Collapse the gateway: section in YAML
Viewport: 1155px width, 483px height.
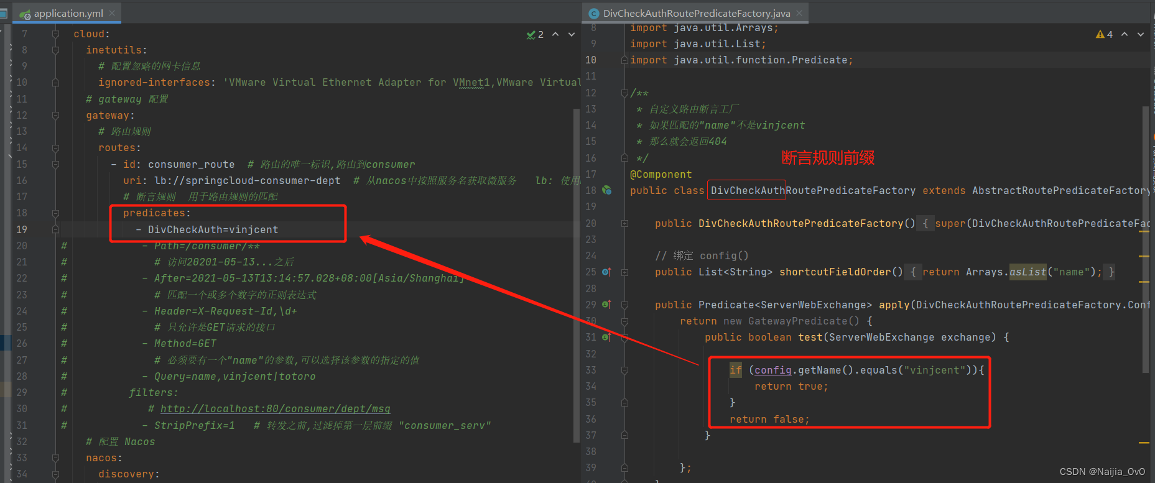click(55, 115)
